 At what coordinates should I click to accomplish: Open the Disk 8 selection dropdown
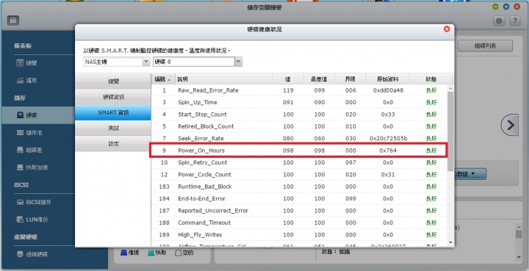[x=198, y=62]
